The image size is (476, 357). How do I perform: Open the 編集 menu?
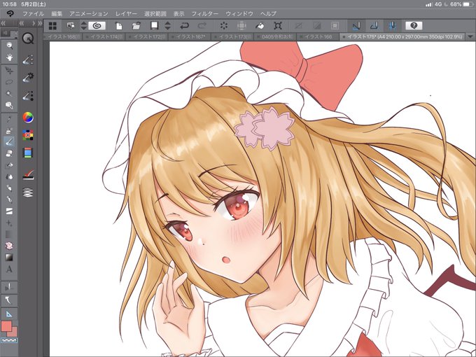tap(57, 14)
